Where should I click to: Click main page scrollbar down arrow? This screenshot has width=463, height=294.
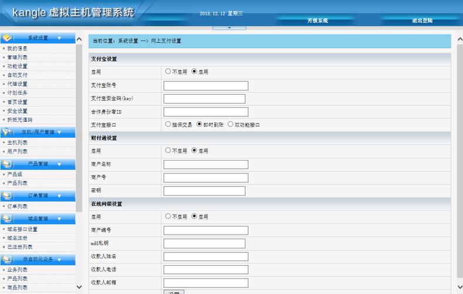click(x=459, y=286)
